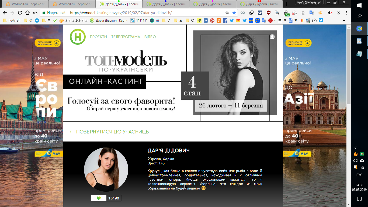This screenshot has width=368, height=207.
Task: Open the Gmail bookmark
Action: [238, 20]
